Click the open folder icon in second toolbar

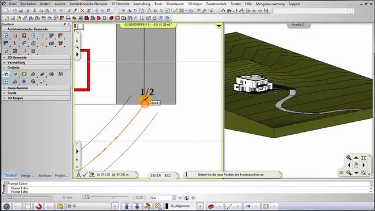pos(6,18)
